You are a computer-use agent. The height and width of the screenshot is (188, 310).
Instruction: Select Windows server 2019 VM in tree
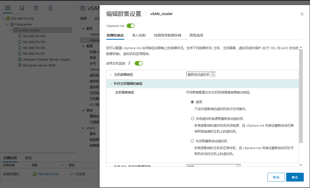click(39, 65)
